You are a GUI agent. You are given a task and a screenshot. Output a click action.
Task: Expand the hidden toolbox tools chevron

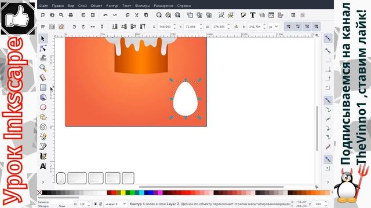[43, 182]
